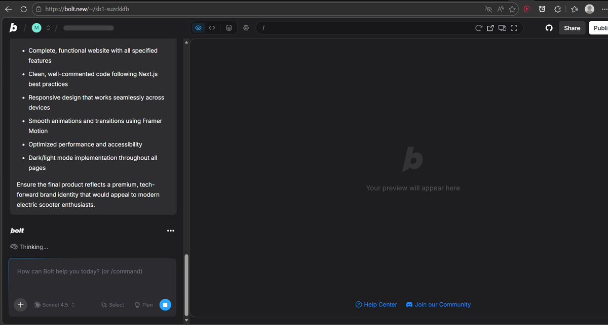Click 'Optimized performance and accessibility' bullet
This screenshot has height=325, width=608.
(85, 145)
